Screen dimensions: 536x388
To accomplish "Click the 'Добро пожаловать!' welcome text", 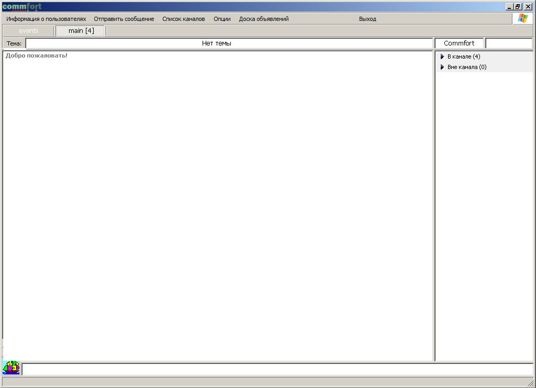I will pyautogui.click(x=37, y=55).
